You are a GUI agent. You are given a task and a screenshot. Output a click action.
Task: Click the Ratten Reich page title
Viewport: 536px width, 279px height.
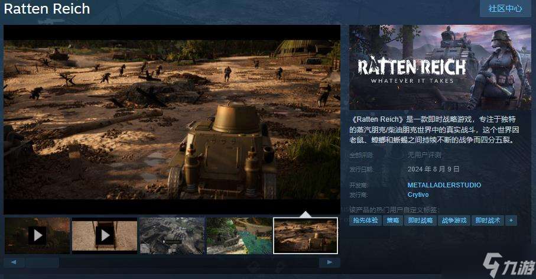tap(47, 8)
